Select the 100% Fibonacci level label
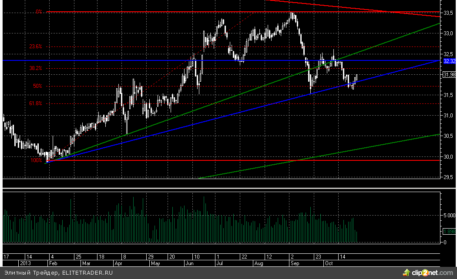 [36, 160]
